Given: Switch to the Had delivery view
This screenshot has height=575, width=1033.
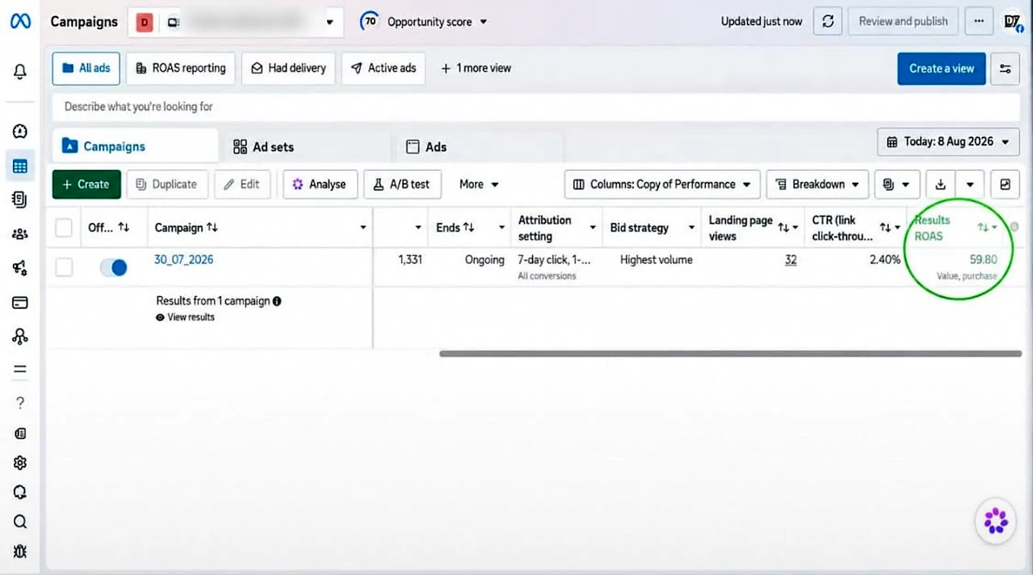Looking at the screenshot, I should click(x=288, y=68).
